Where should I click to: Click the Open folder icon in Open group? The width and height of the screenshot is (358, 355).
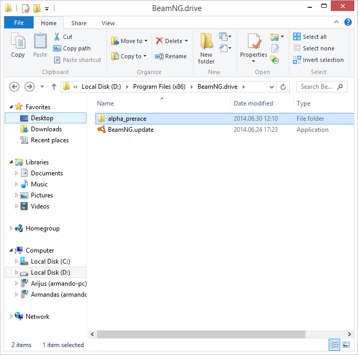(x=275, y=37)
